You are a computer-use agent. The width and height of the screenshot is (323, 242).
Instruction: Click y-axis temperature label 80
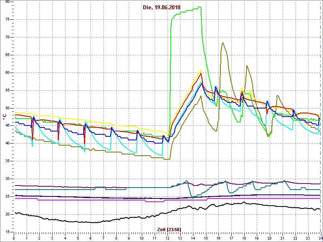[7, 2]
